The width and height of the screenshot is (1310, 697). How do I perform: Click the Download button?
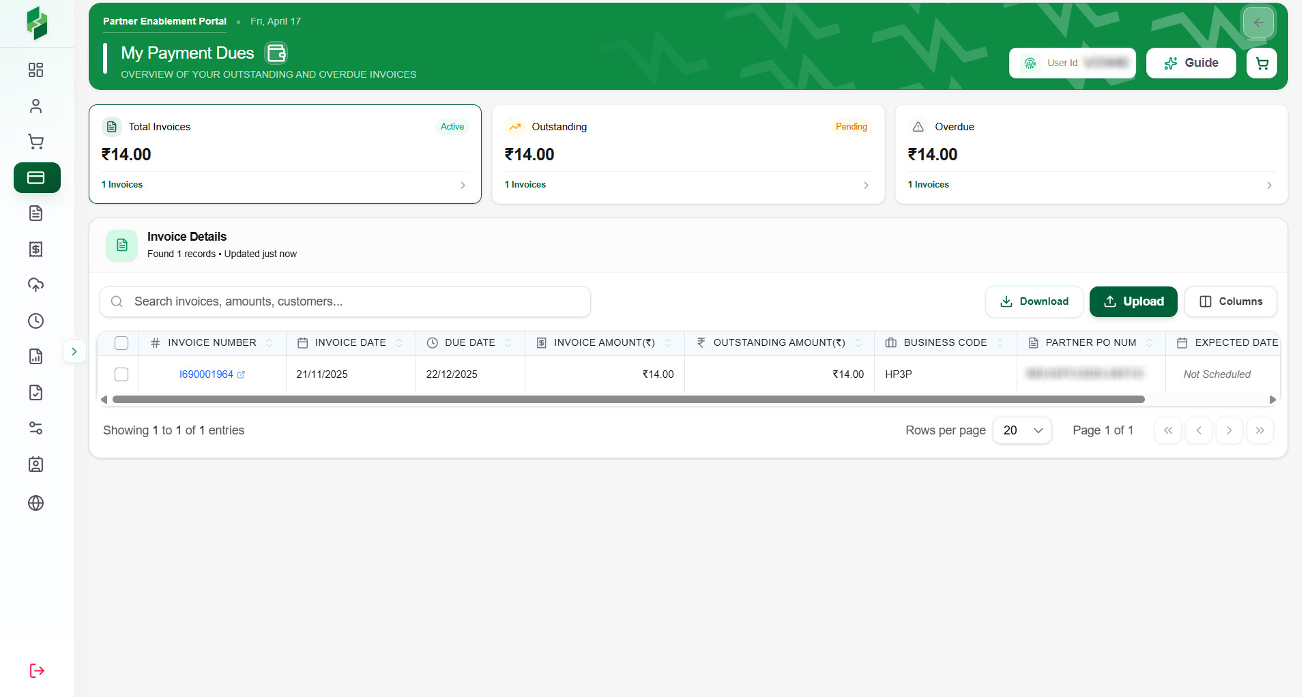coord(1034,301)
